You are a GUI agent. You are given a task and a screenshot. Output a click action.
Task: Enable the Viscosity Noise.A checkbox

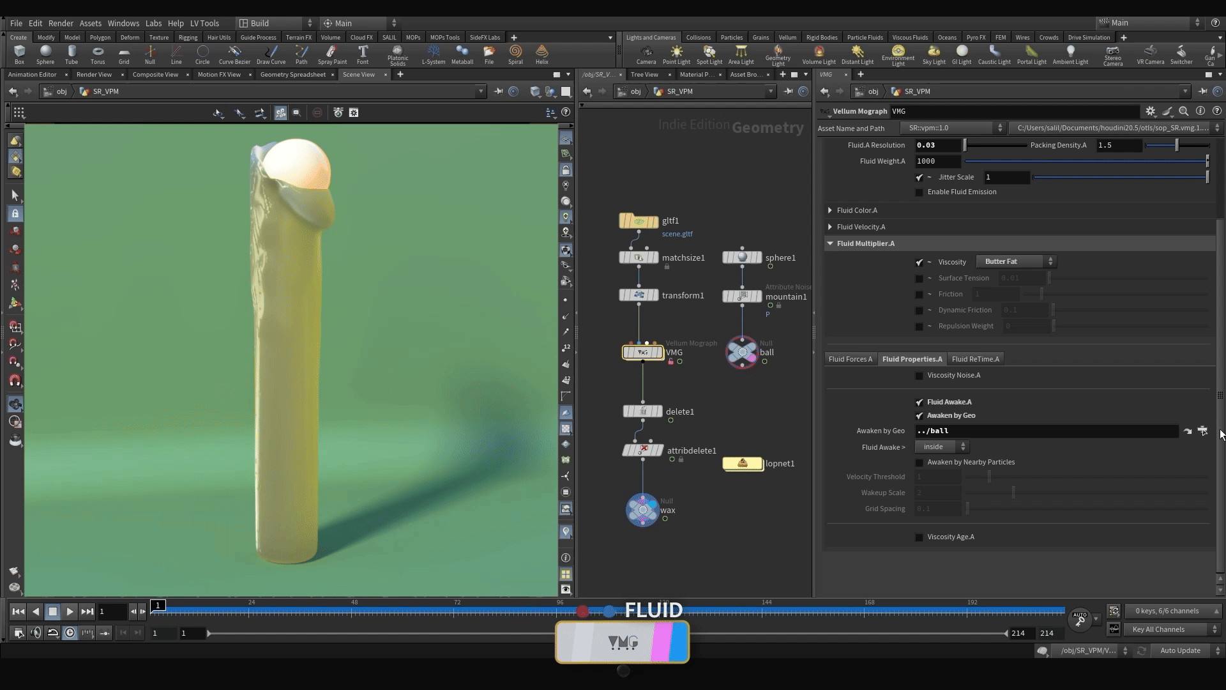pyautogui.click(x=919, y=376)
